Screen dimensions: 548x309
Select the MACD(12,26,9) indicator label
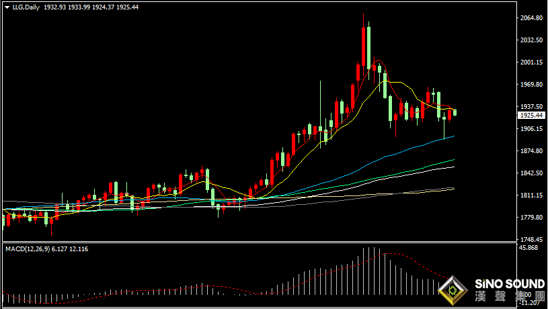click(28, 249)
